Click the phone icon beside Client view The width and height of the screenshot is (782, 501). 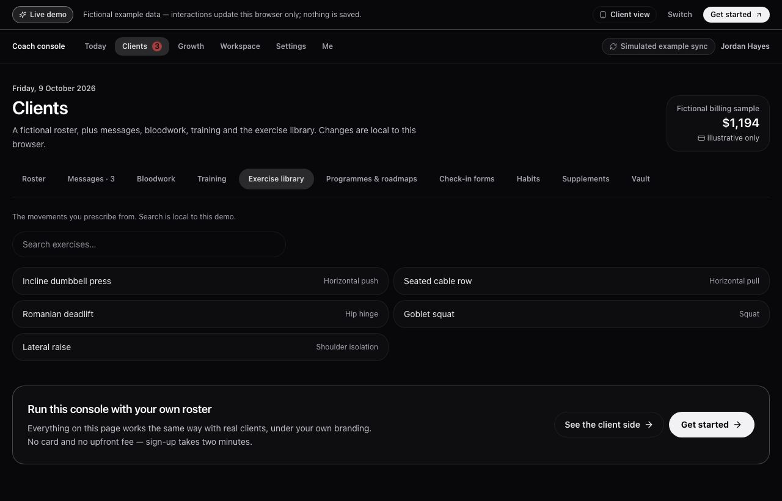[x=603, y=15]
